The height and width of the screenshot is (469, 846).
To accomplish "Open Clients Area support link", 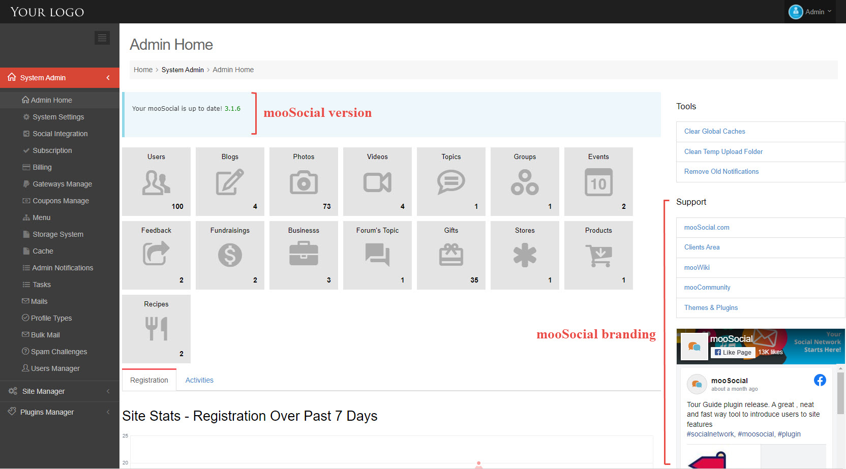I will click(702, 247).
